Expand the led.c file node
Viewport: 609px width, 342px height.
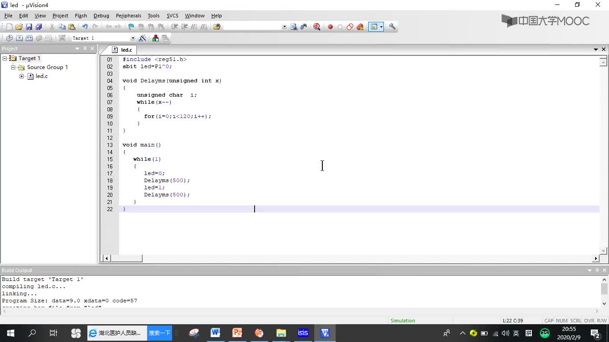21,76
